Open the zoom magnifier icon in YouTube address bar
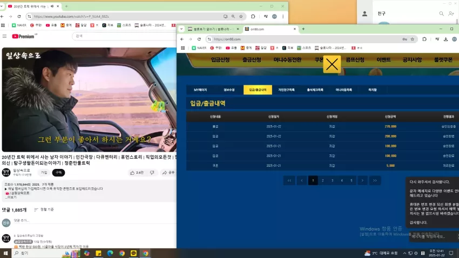Image resolution: width=459 pixels, height=258 pixels. point(233,17)
